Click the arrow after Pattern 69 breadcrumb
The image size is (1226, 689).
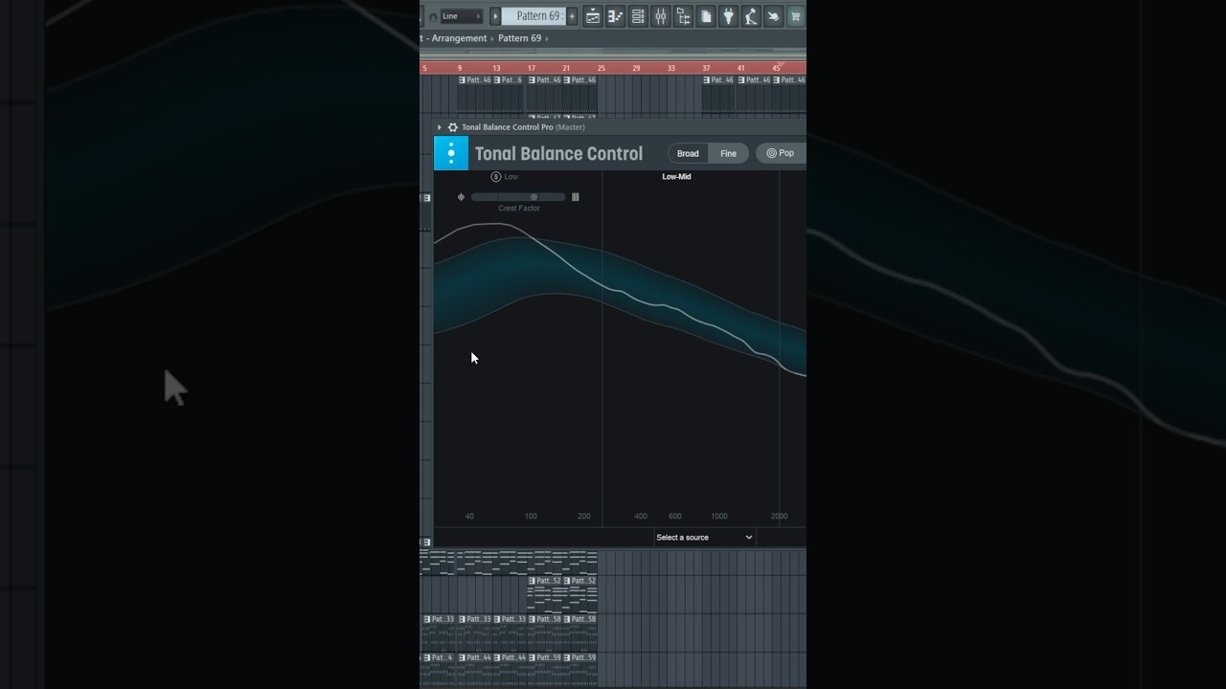coord(547,38)
